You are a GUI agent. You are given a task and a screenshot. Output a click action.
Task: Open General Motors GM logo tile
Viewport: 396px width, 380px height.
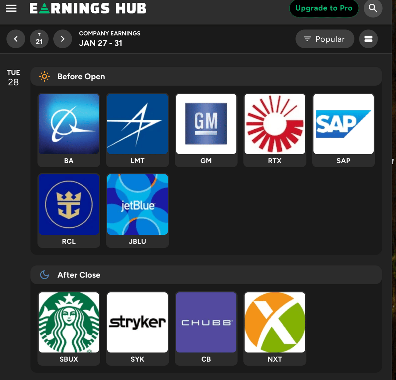(x=206, y=124)
